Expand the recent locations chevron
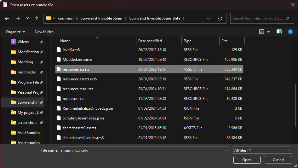Image resolution: width=298 pixels, height=168 pixels. coord(28,18)
